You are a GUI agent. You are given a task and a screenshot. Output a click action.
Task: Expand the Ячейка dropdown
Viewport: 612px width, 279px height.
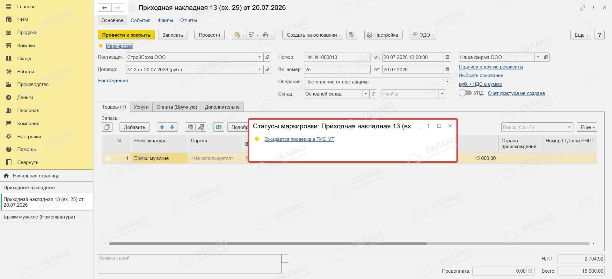[442, 94]
